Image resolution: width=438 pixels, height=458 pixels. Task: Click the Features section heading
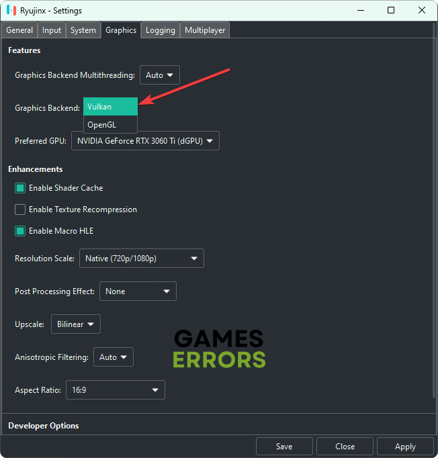click(24, 50)
